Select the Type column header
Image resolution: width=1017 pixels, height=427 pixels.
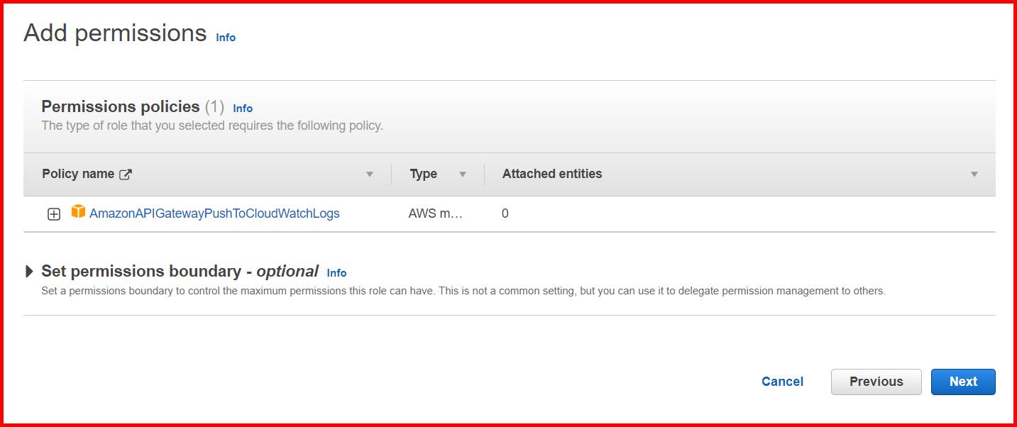[x=422, y=174]
